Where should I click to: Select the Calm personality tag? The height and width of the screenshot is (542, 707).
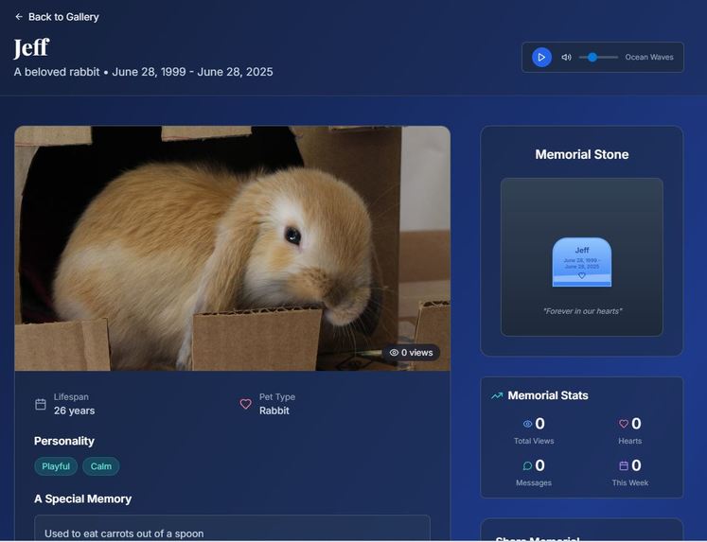click(x=101, y=466)
